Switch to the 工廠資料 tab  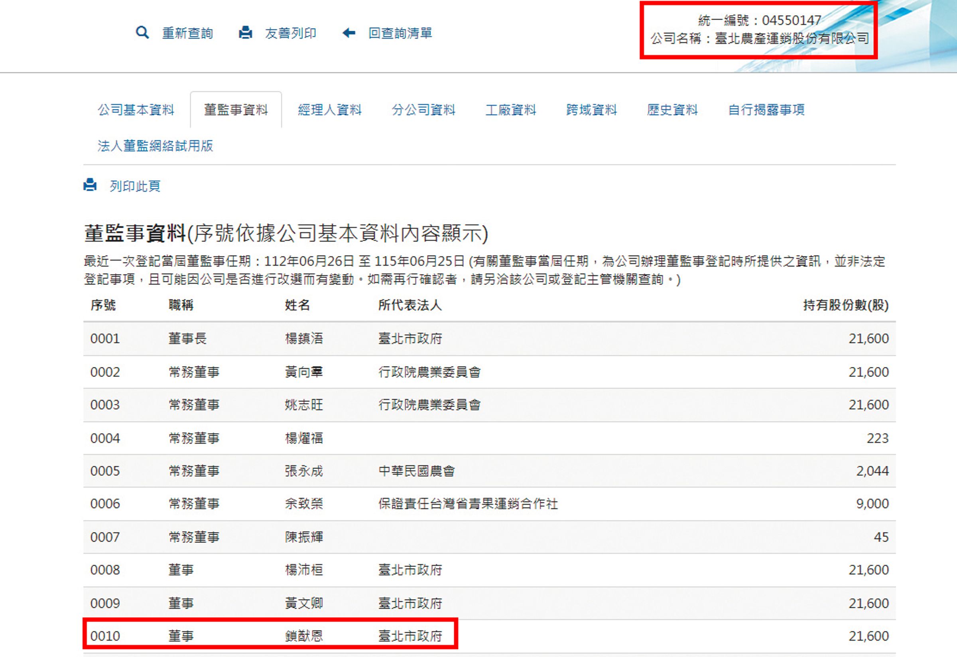[511, 110]
